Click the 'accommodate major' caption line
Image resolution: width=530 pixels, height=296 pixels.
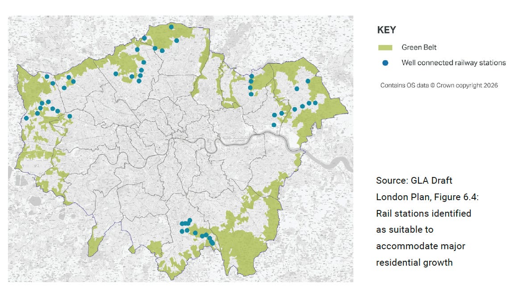(x=421, y=247)
